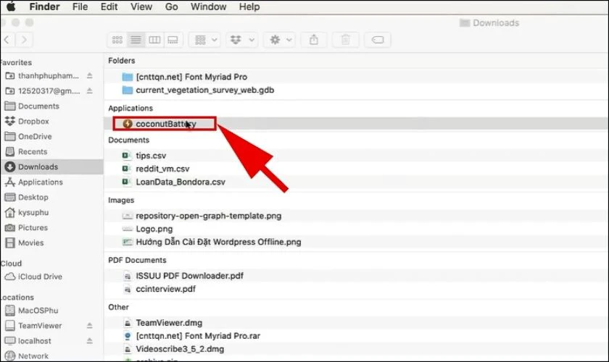Image resolution: width=609 pixels, height=362 pixels.
Task: Open the gear action menu
Action: (280, 40)
